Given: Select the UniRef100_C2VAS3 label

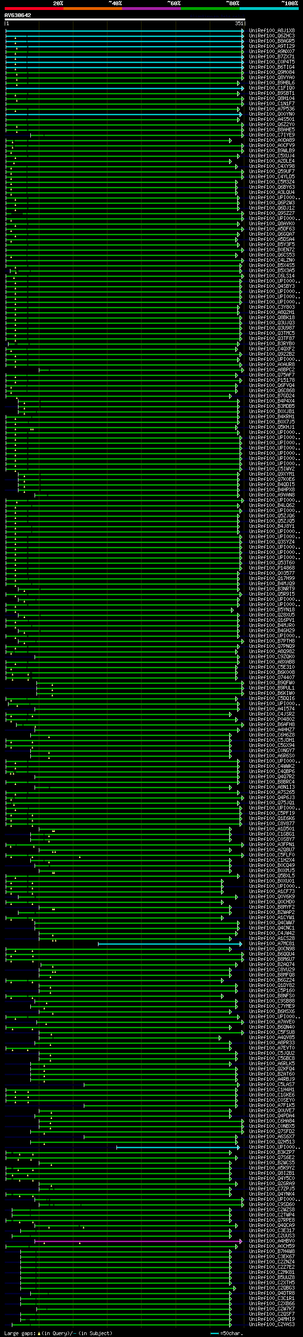Looking at the screenshot, I should pyautogui.click(x=271, y=1325).
